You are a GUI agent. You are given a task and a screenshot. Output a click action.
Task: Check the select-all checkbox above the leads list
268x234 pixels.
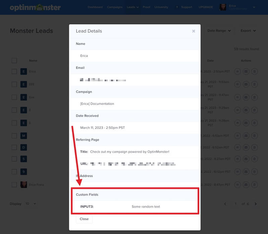coord(14,61)
